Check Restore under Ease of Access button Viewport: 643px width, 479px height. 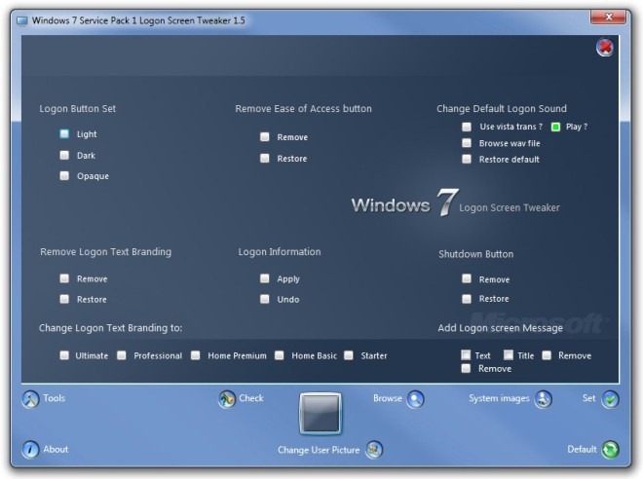(265, 158)
